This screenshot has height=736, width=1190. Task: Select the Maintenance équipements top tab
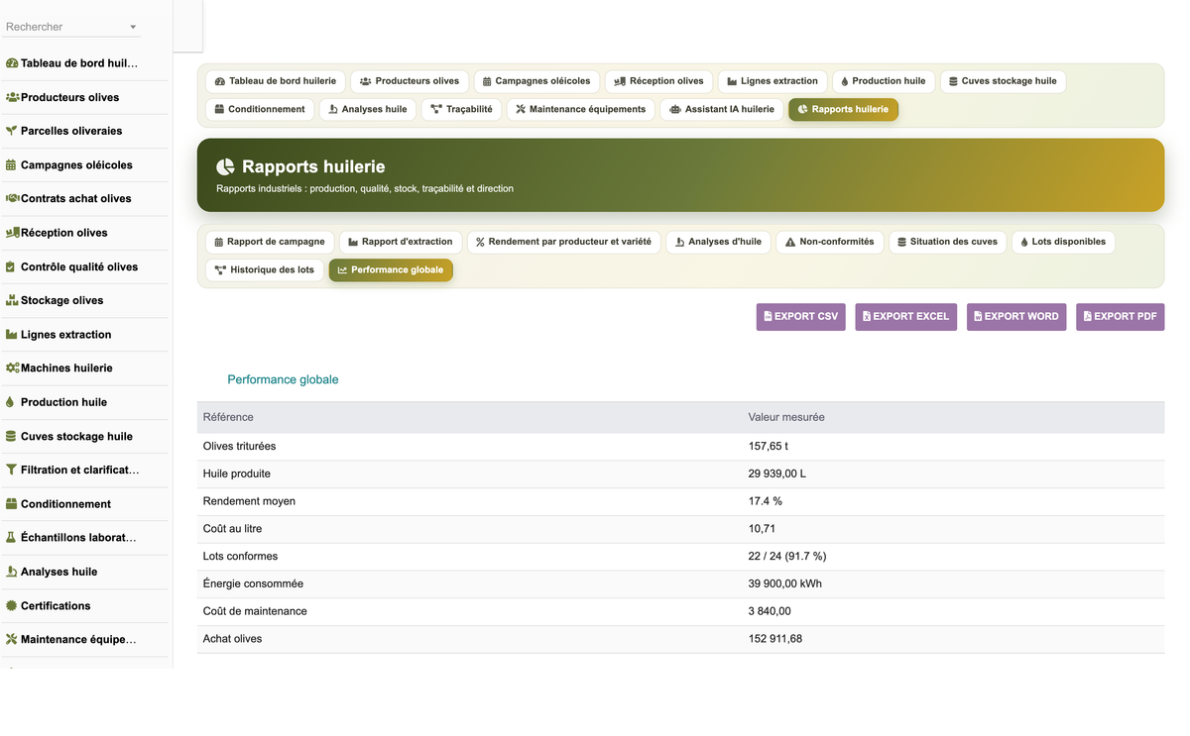click(x=581, y=109)
